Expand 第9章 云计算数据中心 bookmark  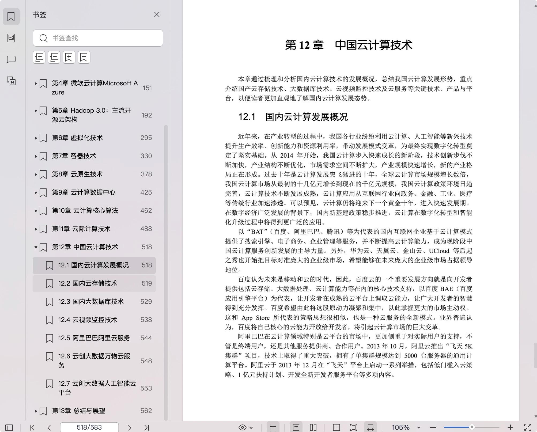(36, 193)
